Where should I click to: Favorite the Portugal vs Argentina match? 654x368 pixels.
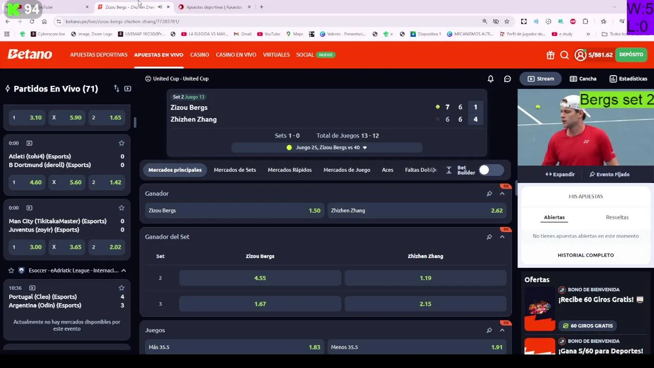[x=122, y=288]
